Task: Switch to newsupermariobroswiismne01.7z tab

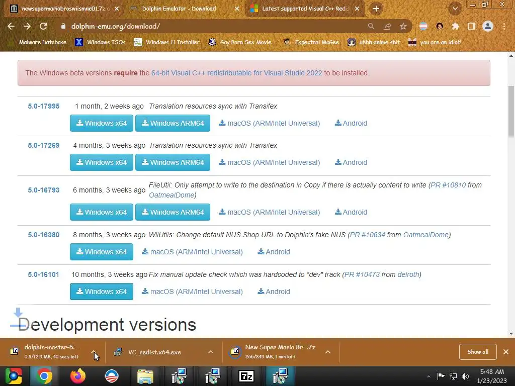Action: tap(62, 9)
